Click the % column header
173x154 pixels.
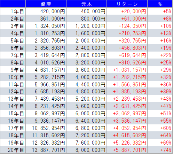coord(160,4)
